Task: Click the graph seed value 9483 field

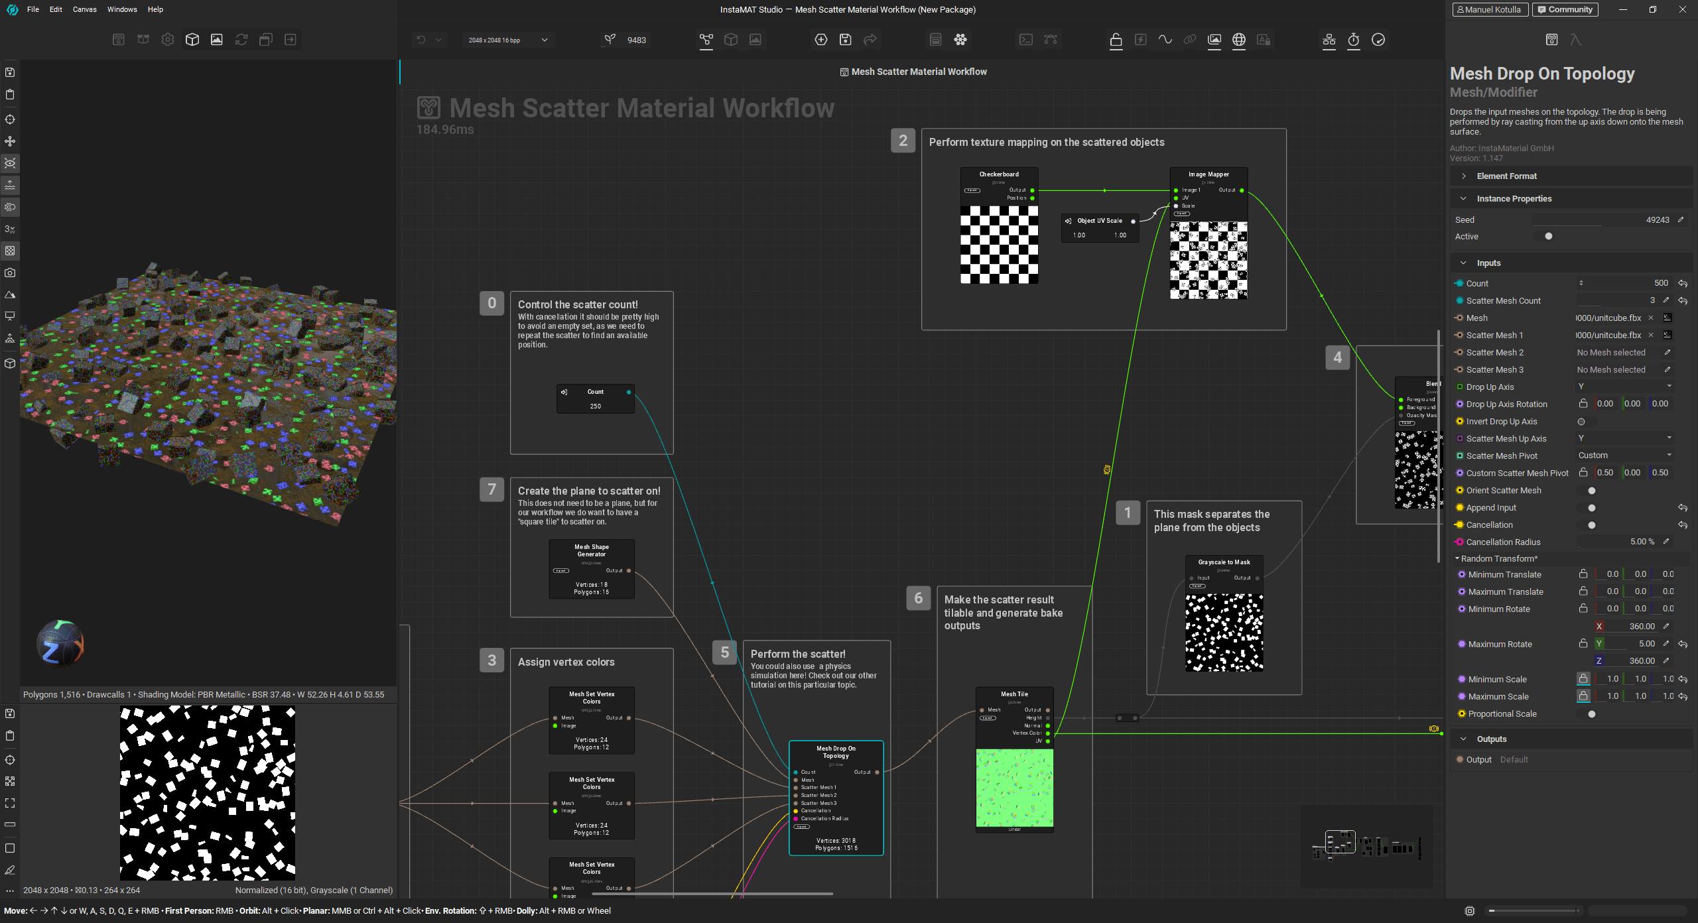Action: [637, 40]
